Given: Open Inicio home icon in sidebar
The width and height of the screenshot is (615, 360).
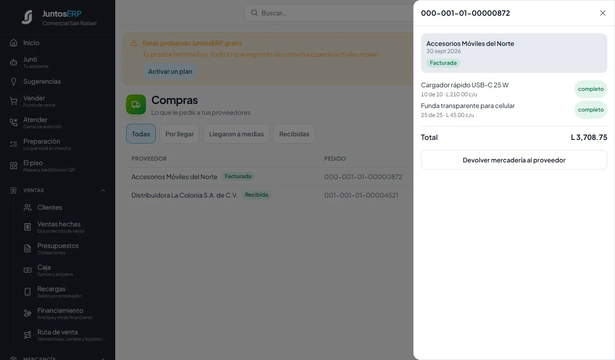Looking at the screenshot, I should [x=14, y=43].
